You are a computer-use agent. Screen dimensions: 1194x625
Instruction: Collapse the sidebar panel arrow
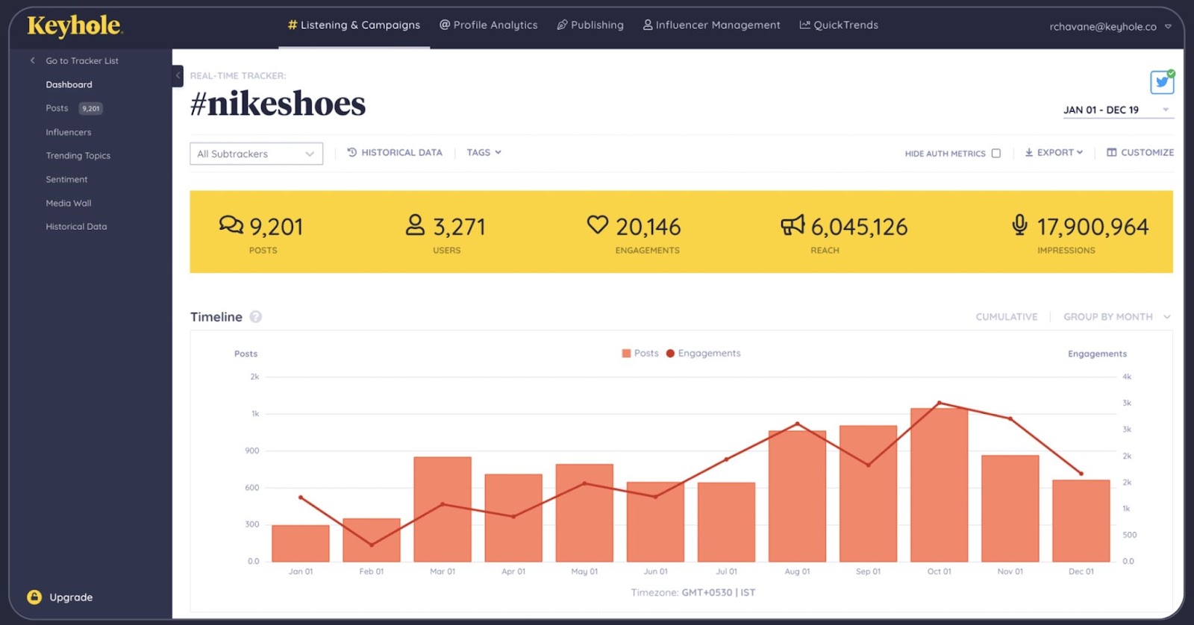178,76
